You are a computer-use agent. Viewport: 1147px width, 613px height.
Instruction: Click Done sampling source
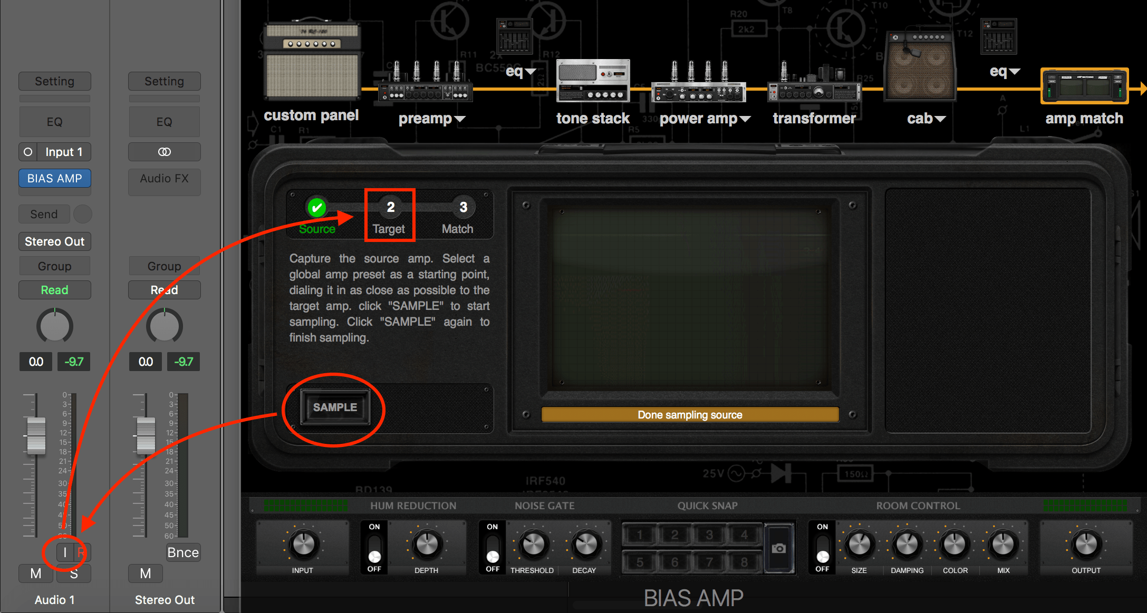pyautogui.click(x=689, y=414)
